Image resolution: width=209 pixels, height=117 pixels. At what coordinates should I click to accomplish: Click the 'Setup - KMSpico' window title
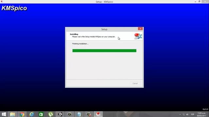tap(104, 2)
